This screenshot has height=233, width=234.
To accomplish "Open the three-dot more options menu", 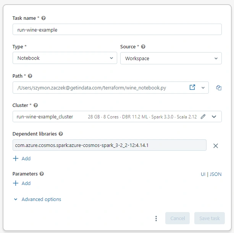I will [x=156, y=218].
